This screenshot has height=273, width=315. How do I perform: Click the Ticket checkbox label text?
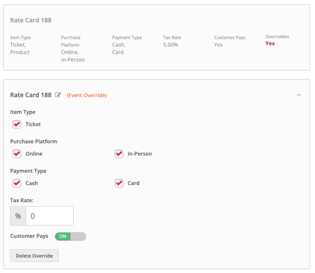tap(33, 124)
